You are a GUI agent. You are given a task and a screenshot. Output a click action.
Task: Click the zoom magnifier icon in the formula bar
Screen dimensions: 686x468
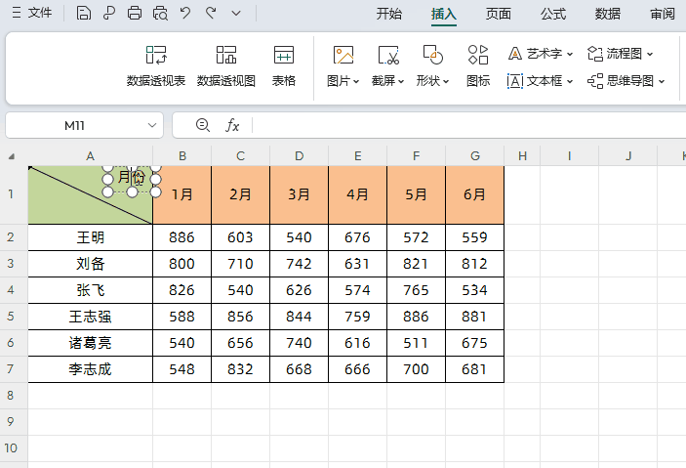coord(203,125)
